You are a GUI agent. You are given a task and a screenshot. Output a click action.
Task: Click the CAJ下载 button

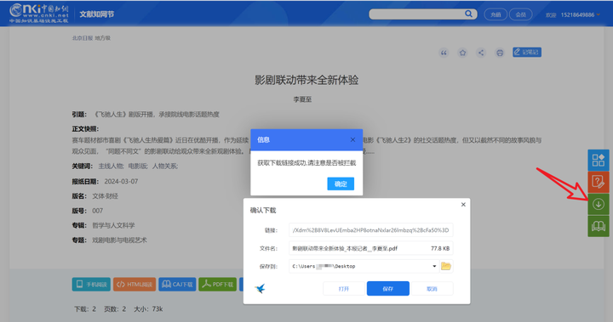(x=177, y=285)
